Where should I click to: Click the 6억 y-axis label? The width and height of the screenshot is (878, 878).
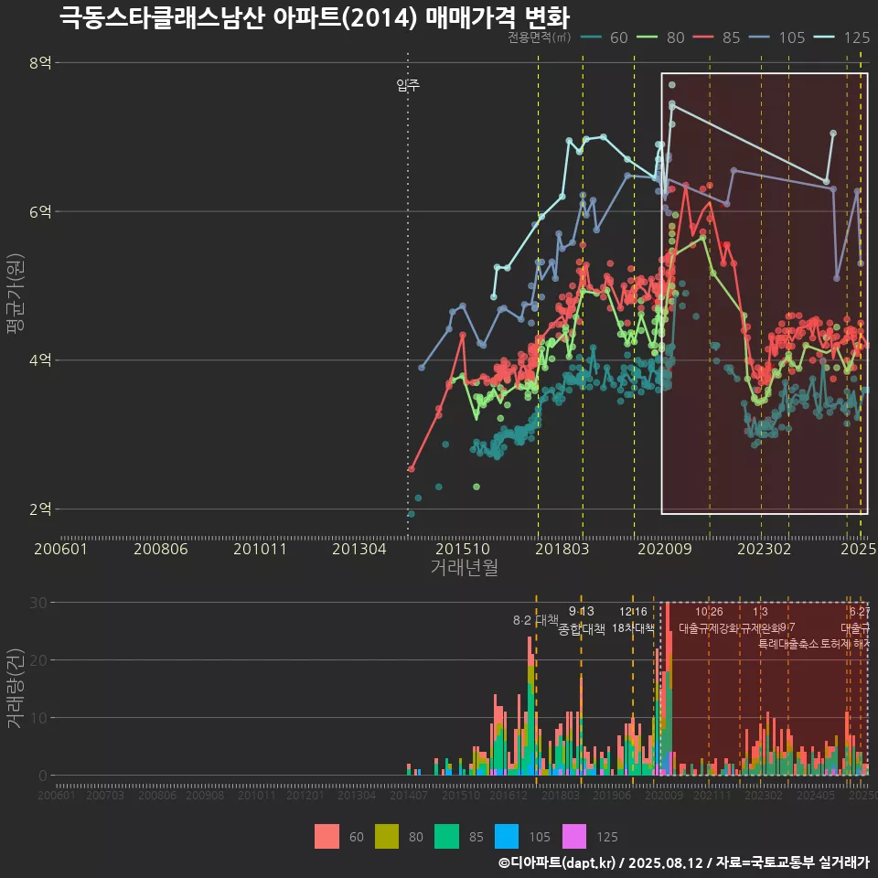(40, 211)
